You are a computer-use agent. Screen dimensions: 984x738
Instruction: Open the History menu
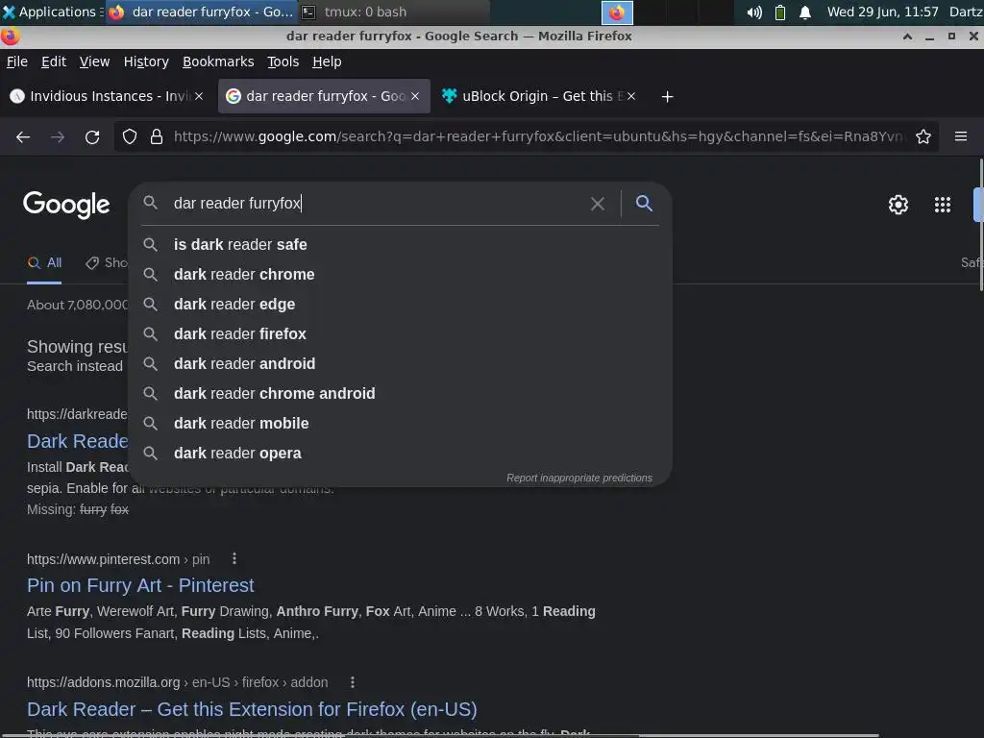point(146,61)
